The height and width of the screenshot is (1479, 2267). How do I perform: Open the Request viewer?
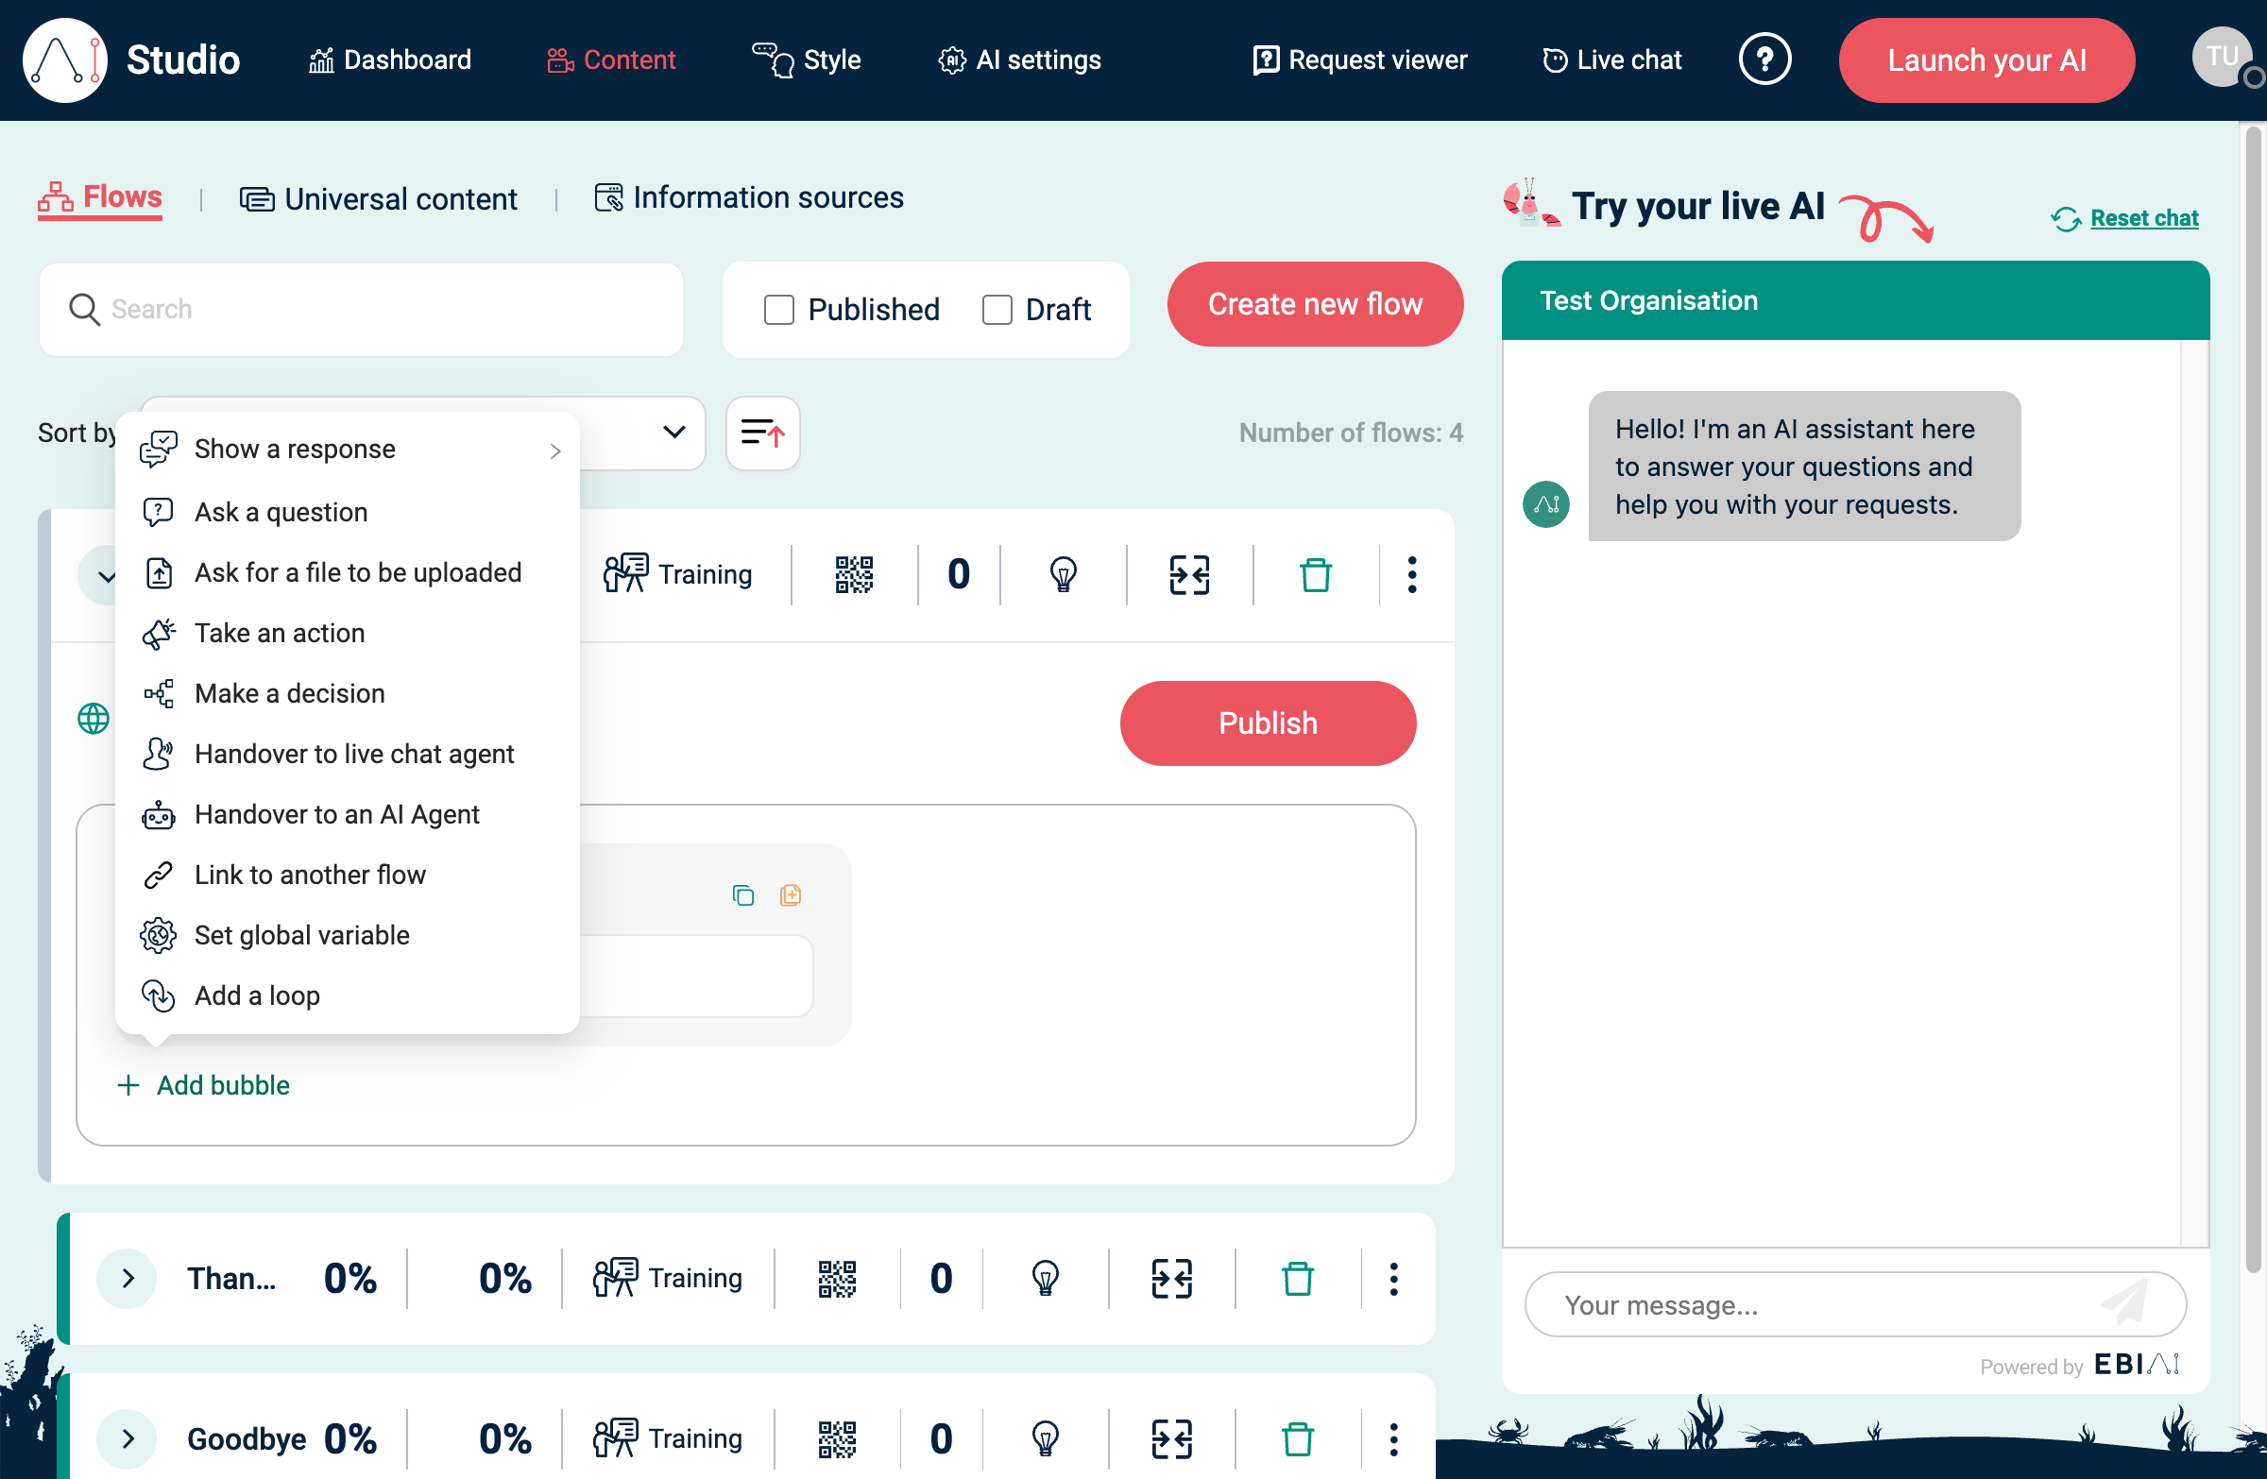(x=1359, y=59)
